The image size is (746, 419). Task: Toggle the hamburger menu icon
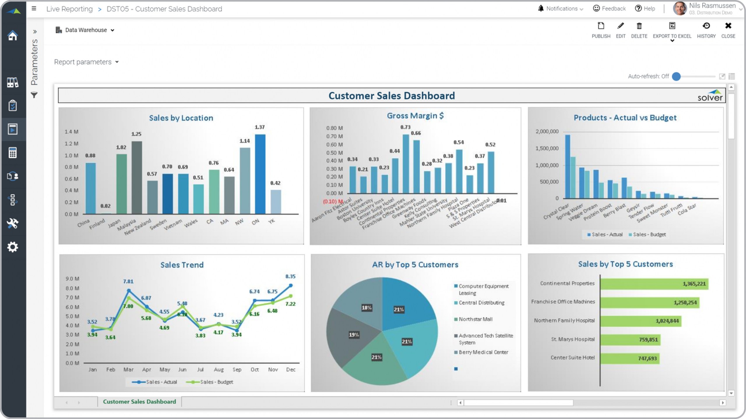coord(34,8)
